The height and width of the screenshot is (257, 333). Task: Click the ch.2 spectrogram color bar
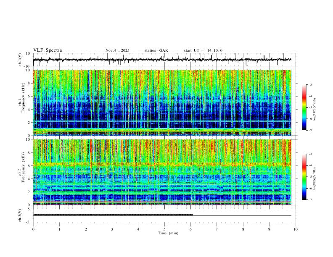[304, 177]
